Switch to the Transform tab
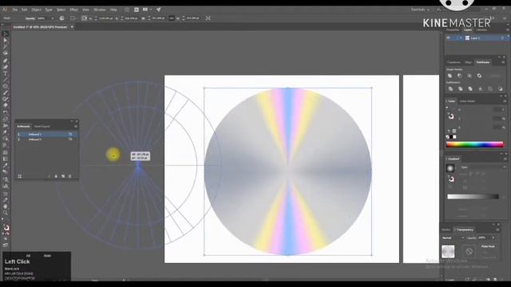511x287 pixels. click(x=454, y=62)
